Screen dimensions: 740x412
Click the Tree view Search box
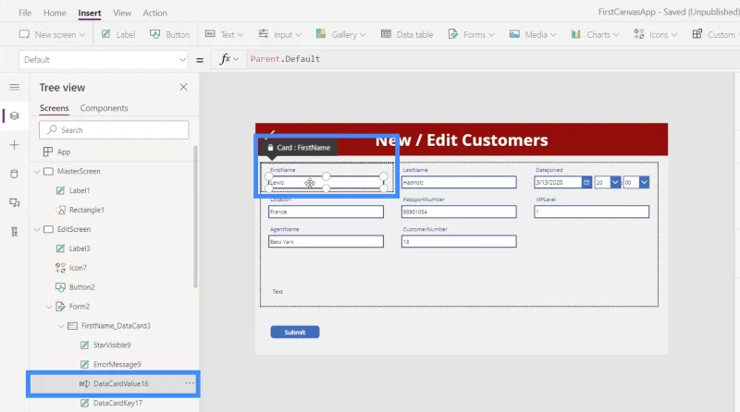[114, 130]
